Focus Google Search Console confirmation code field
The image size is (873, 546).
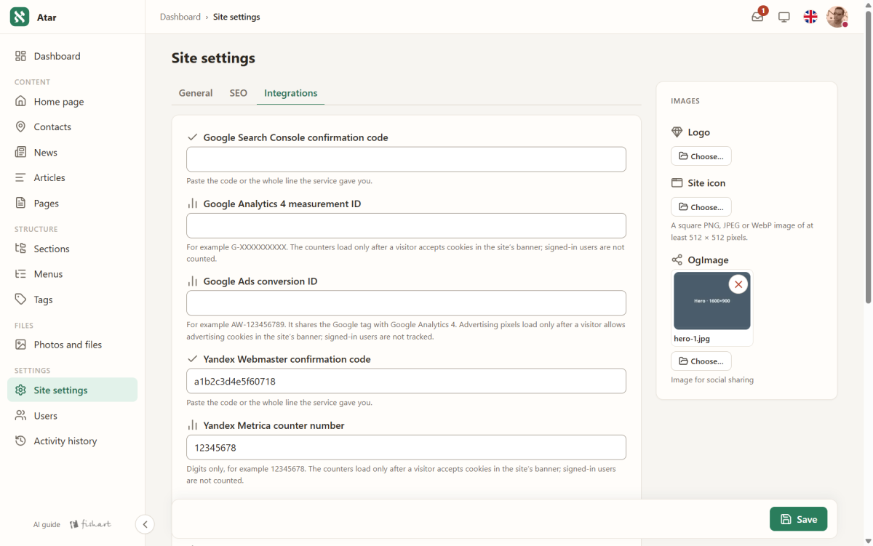(x=406, y=159)
